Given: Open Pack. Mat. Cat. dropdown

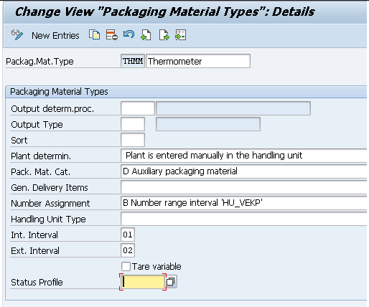Looking at the screenshot, I should (x=244, y=171).
